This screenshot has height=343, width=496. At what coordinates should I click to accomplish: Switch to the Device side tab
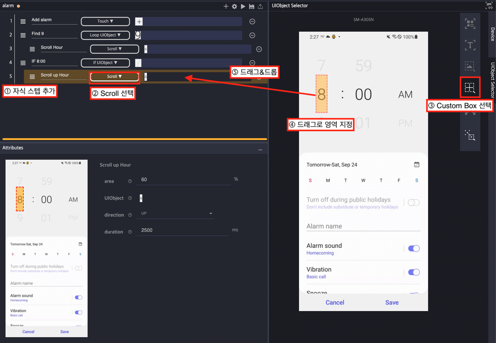pos(492,34)
